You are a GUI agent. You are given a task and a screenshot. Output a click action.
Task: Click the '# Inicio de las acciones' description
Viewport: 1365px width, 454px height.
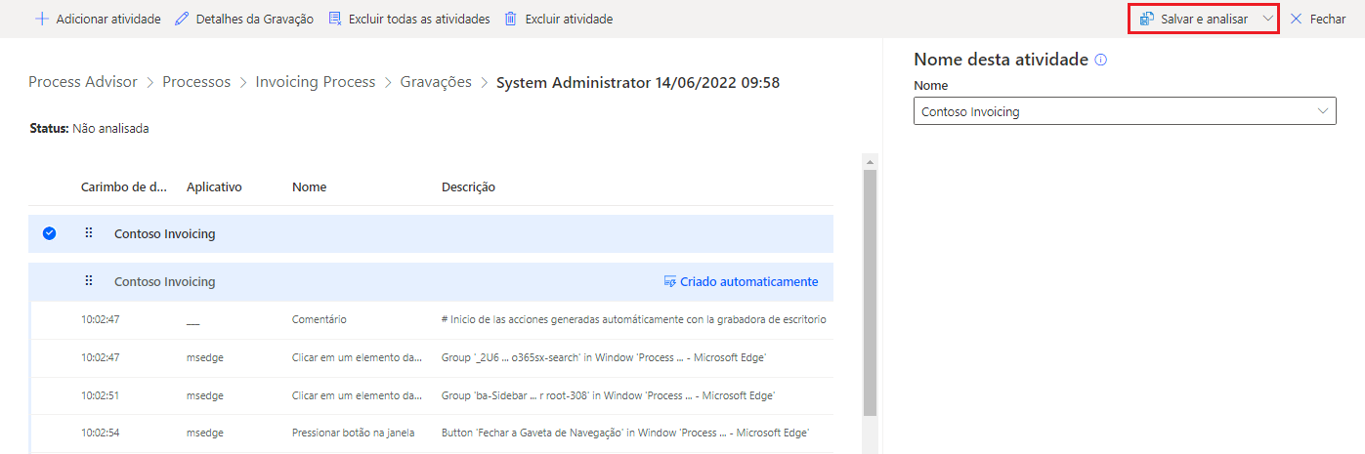[634, 319]
